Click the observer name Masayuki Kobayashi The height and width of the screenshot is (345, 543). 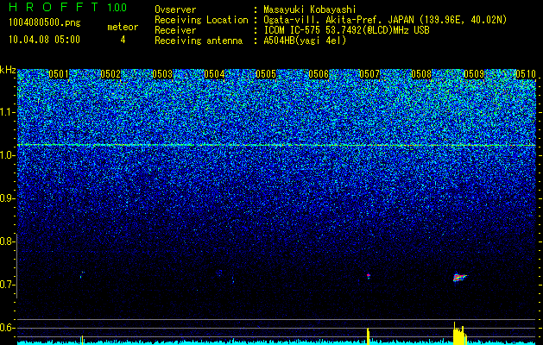point(310,9)
